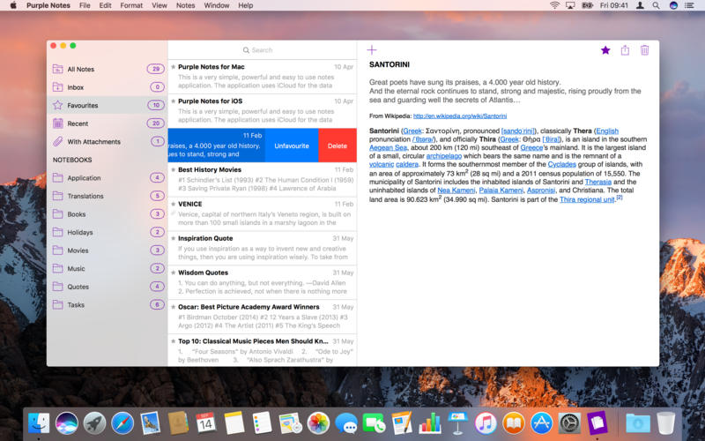Image resolution: width=705 pixels, height=441 pixels.
Task: Click the red Delete swipe button
Action: click(x=338, y=146)
